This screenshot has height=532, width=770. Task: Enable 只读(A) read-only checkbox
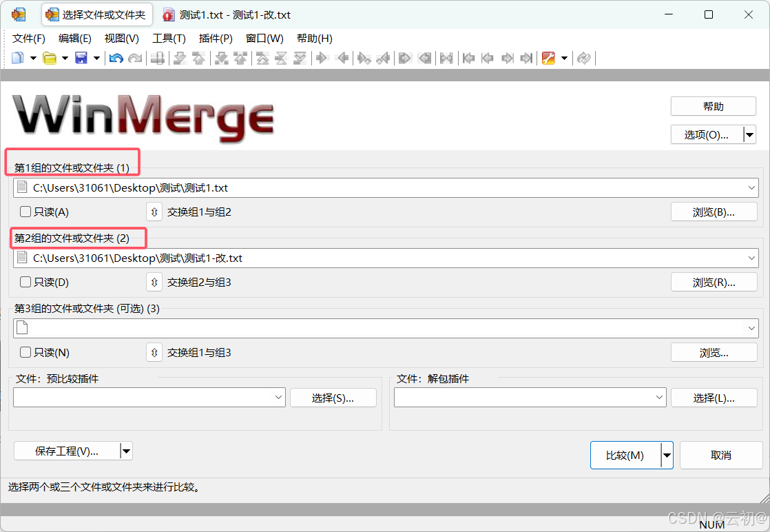click(25, 212)
